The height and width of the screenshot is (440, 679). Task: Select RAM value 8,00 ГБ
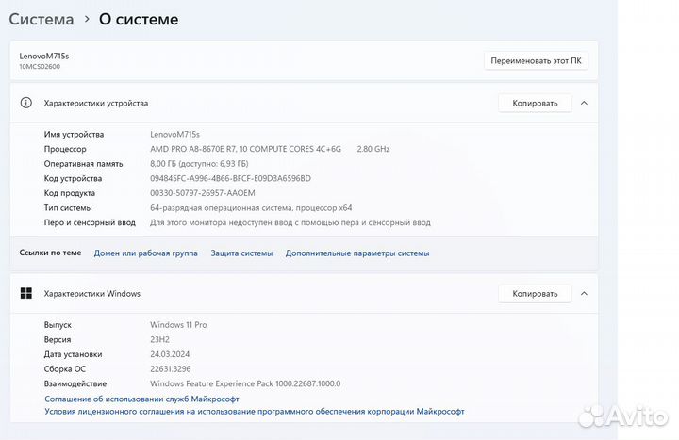199,164
